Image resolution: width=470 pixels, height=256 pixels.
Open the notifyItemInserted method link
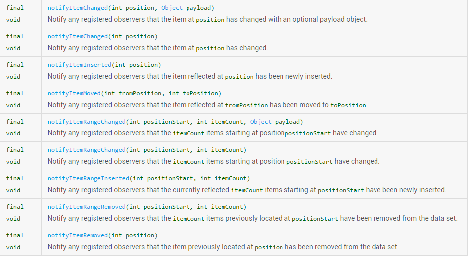tap(80, 65)
